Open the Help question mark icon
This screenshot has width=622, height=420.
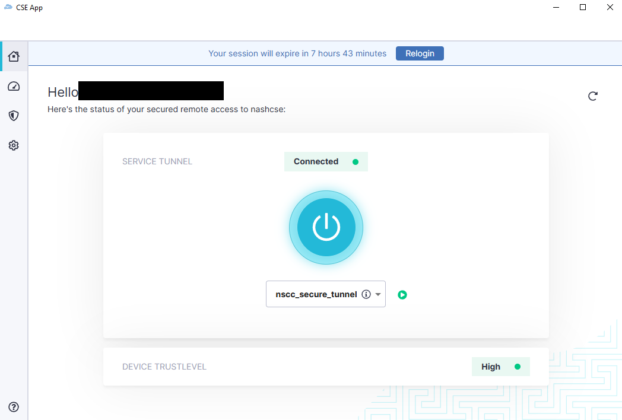click(14, 407)
